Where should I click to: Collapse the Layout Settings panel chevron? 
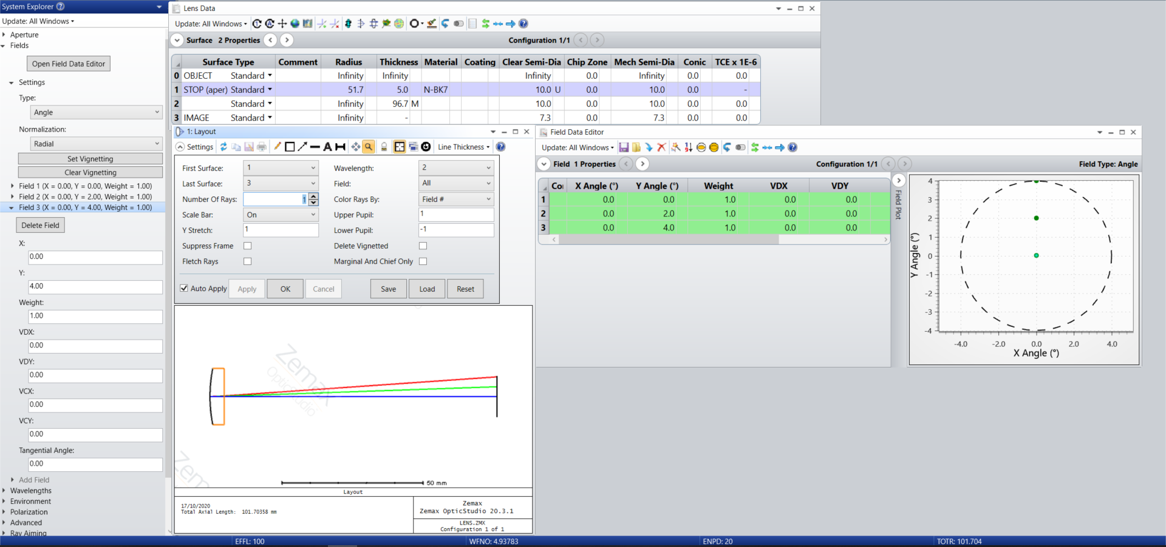click(180, 147)
